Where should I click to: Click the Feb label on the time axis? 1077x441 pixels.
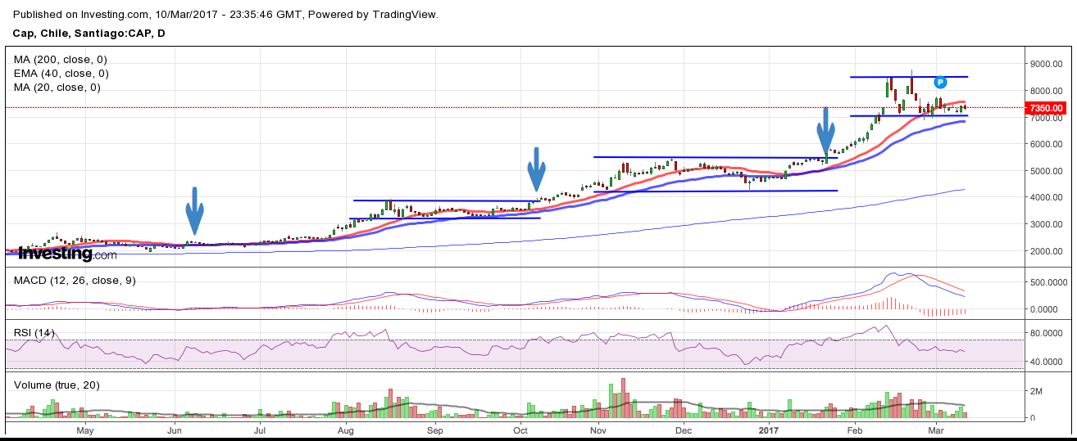pos(855,430)
